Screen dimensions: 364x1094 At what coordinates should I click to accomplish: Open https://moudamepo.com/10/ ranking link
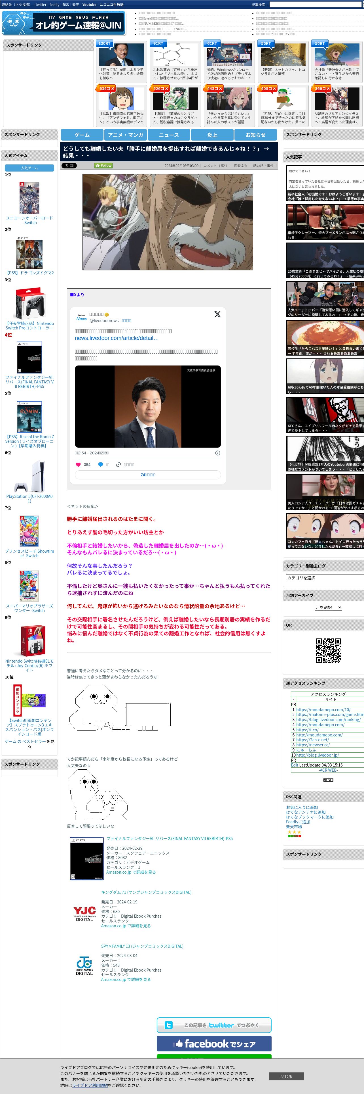323,709
